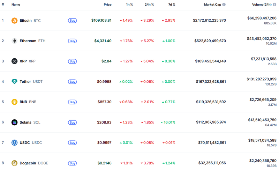Hit Buy next to Dogecoin
This screenshot has width=279, height=170.
click(x=72, y=163)
